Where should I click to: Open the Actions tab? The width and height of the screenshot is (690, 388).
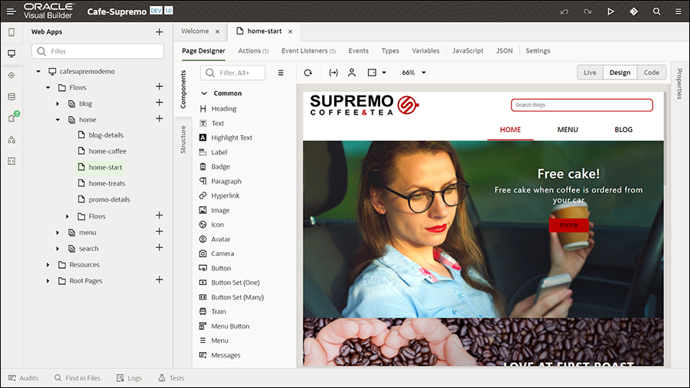click(253, 51)
